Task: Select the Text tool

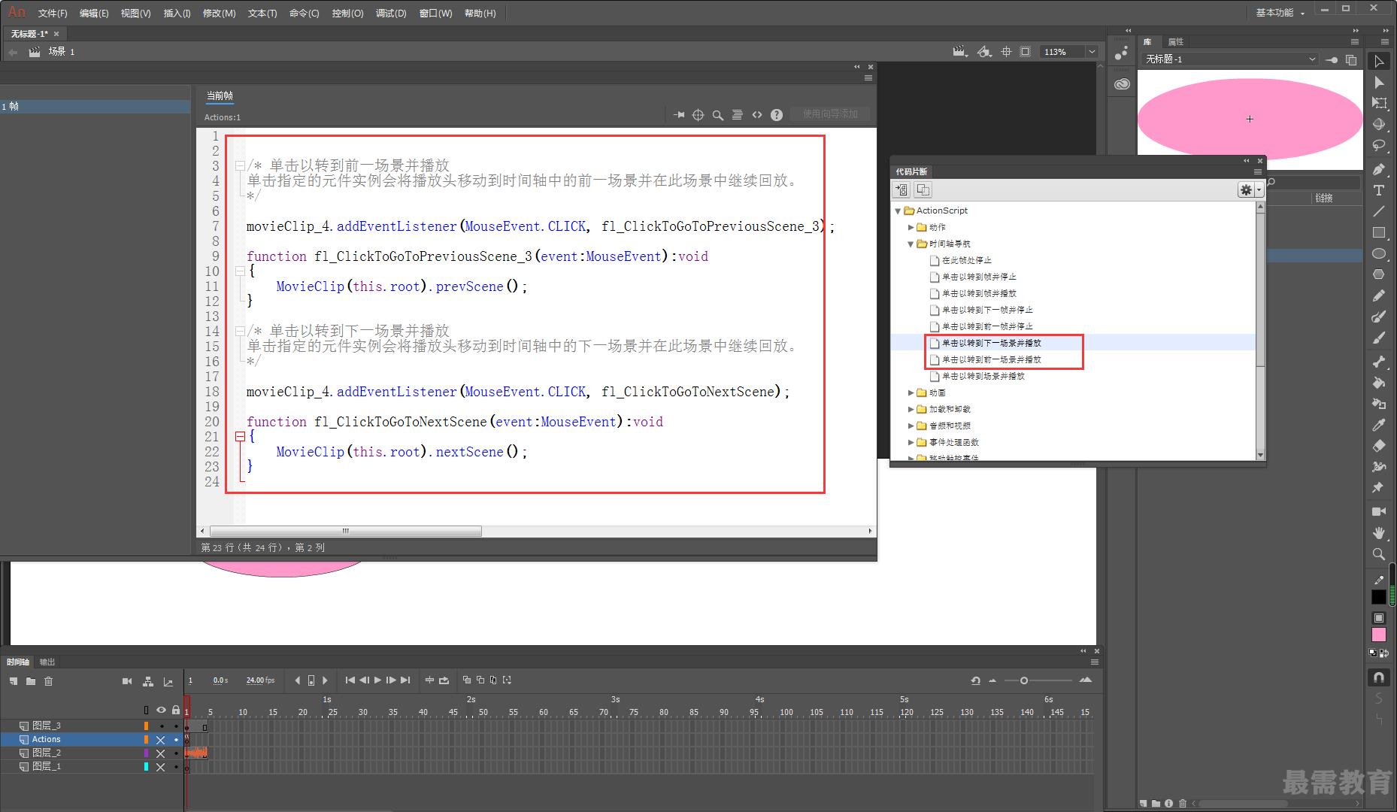Action: pos(1379,191)
